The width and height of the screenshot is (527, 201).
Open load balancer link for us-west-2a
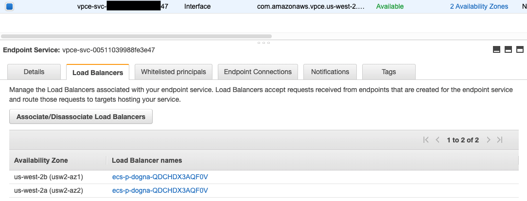pyautogui.click(x=160, y=190)
